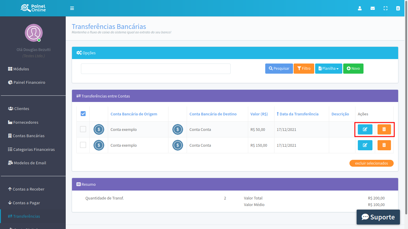Go to Clientes in sidebar
Viewport: 408px width, 229px height.
19,109
